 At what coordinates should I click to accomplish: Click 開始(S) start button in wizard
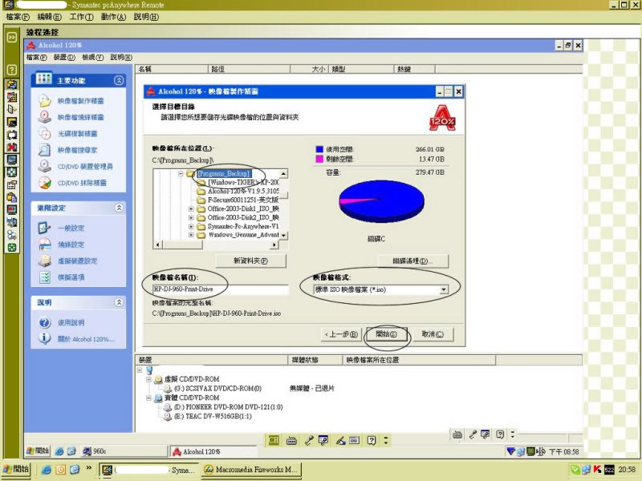coord(387,334)
